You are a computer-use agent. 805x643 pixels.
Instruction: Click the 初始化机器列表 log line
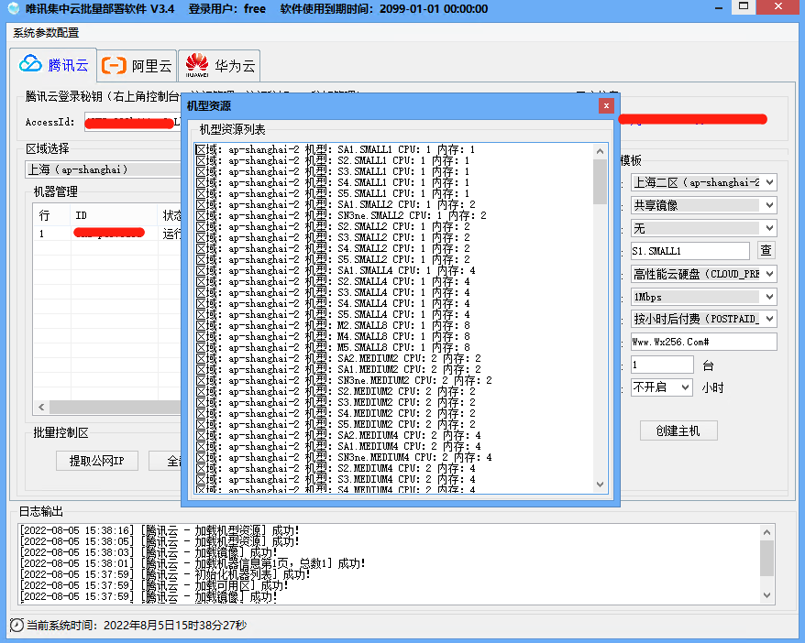(x=165, y=574)
